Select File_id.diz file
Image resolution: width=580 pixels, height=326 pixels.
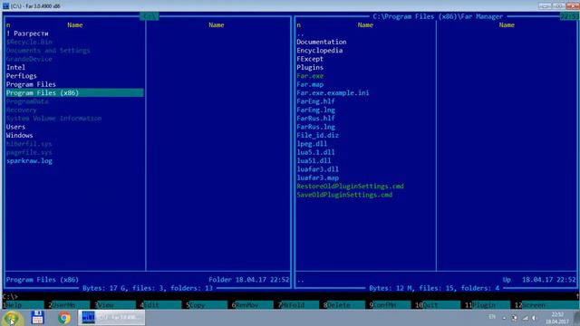[x=318, y=136]
